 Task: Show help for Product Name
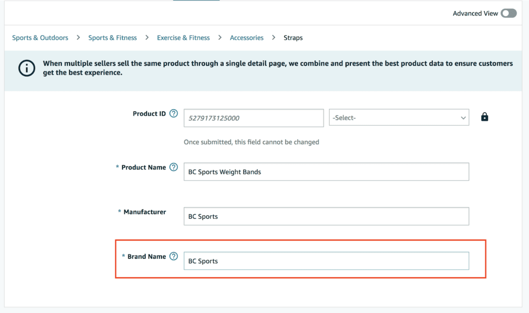(174, 168)
